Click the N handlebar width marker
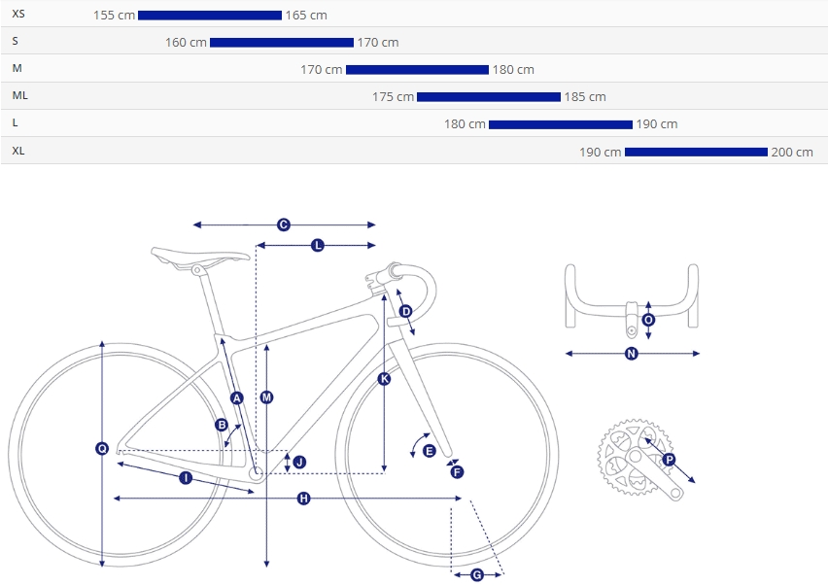The height and width of the screenshot is (586, 828). pyautogui.click(x=632, y=354)
